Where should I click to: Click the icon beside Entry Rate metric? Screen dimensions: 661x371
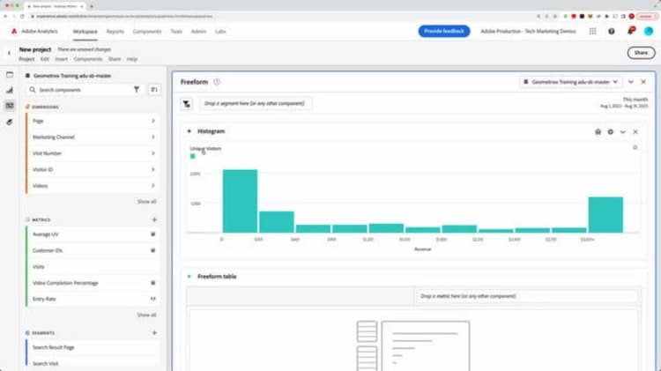[153, 299]
